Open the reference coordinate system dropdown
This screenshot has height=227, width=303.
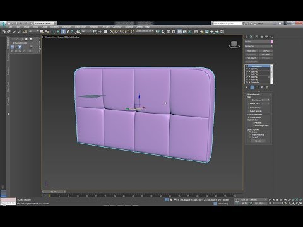pos(86,32)
